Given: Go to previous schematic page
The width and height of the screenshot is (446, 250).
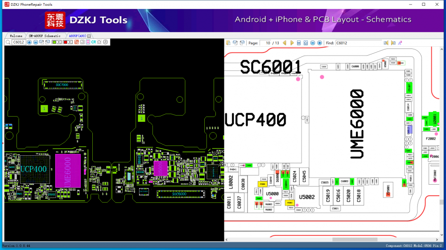Looking at the screenshot, I should [285, 43].
